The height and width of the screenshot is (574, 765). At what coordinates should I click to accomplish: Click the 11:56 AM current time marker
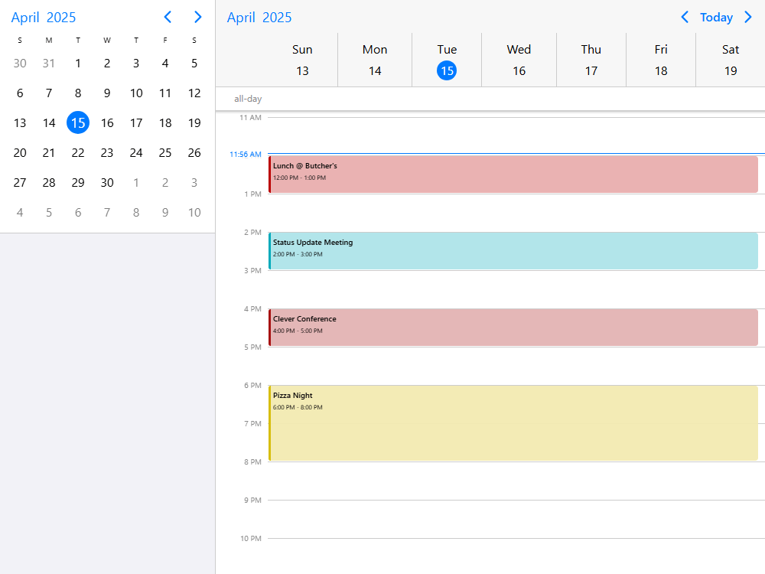pos(246,155)
